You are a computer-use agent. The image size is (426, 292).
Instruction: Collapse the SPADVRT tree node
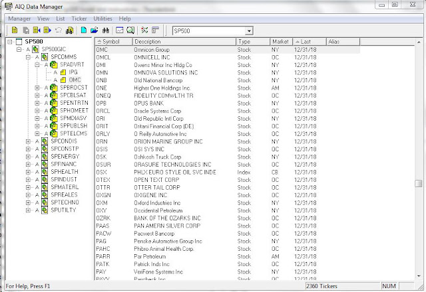tap(37, 64)
